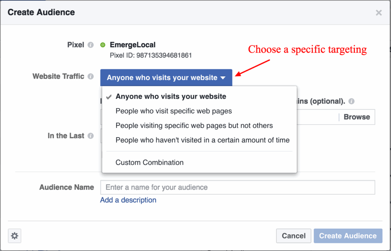Click the info icon after domains (optional)

coord(351,101)
